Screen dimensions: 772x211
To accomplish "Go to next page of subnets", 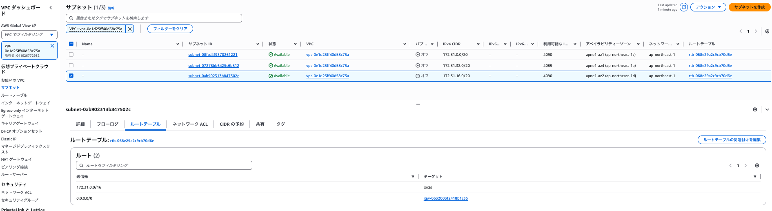I will click(756, 31).
